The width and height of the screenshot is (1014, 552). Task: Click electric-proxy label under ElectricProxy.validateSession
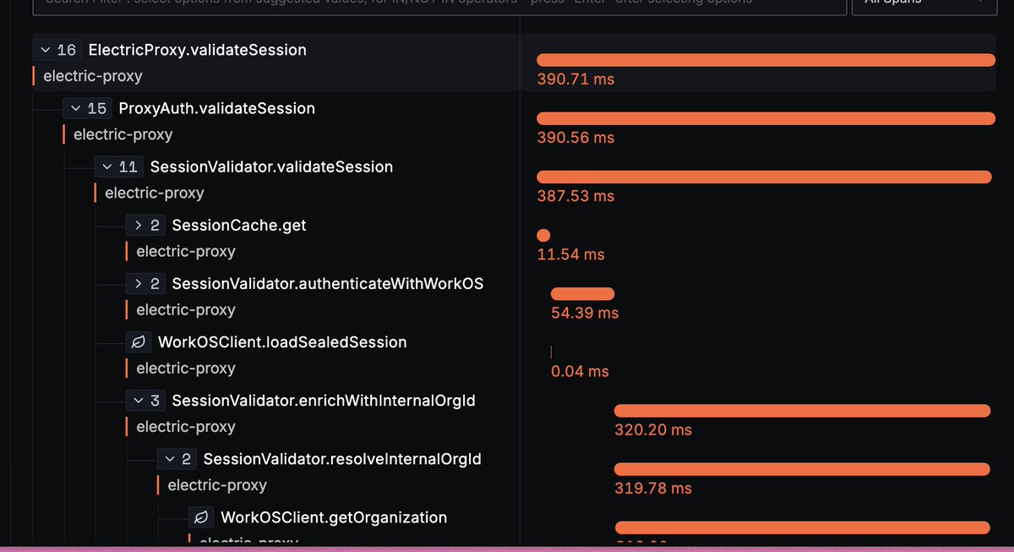click(93, 76)
